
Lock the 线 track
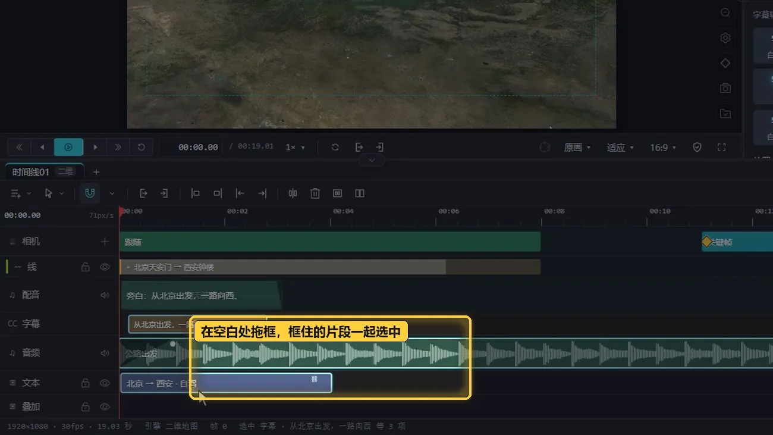click(86, 267)
